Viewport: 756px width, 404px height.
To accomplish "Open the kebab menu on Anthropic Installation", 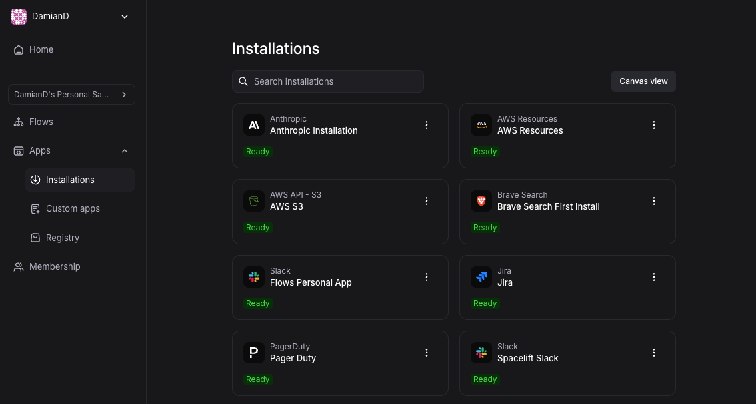I will (427, 125).
